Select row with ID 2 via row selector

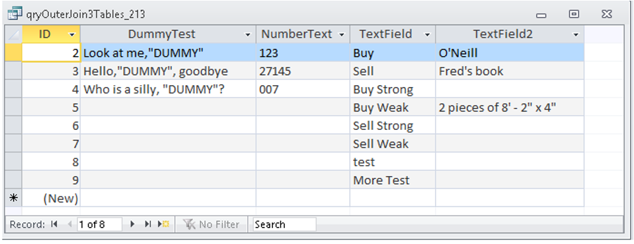coord(13,53)
